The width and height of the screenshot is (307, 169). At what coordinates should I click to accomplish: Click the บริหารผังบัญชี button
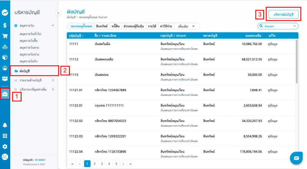click(283, 14)
